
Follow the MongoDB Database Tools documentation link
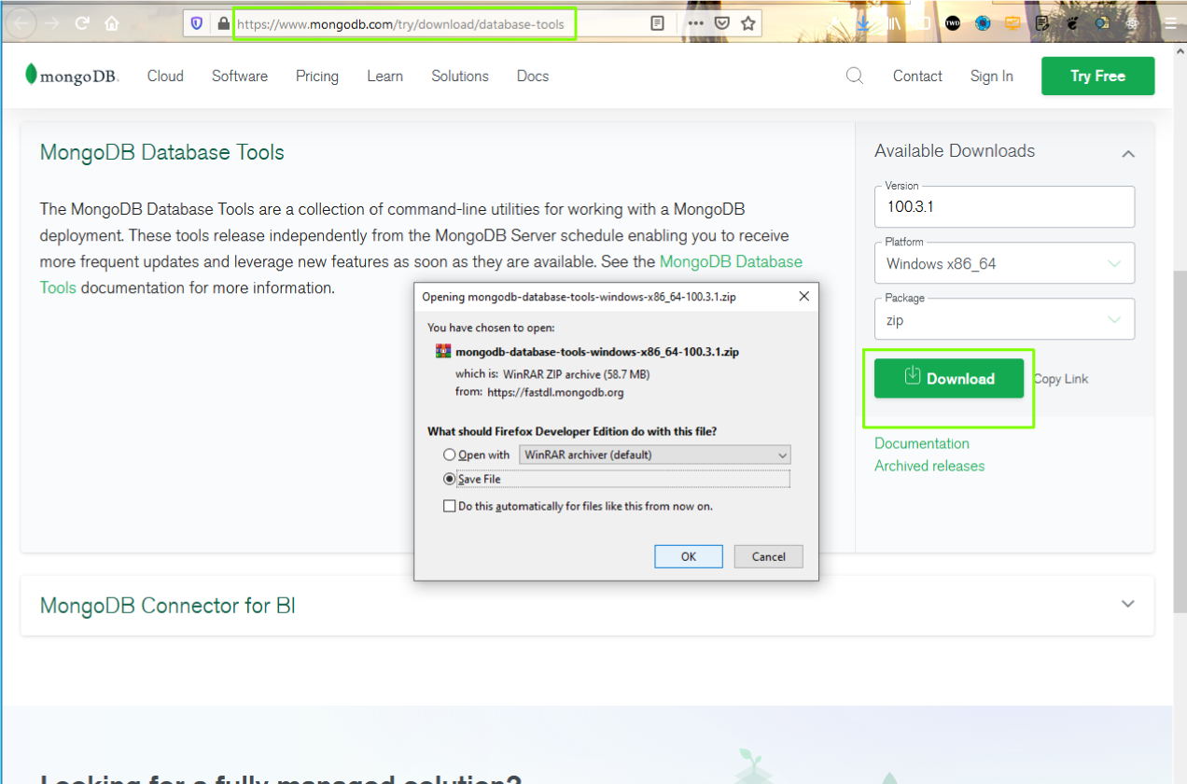pyautogui.click(x=731, y=261)
